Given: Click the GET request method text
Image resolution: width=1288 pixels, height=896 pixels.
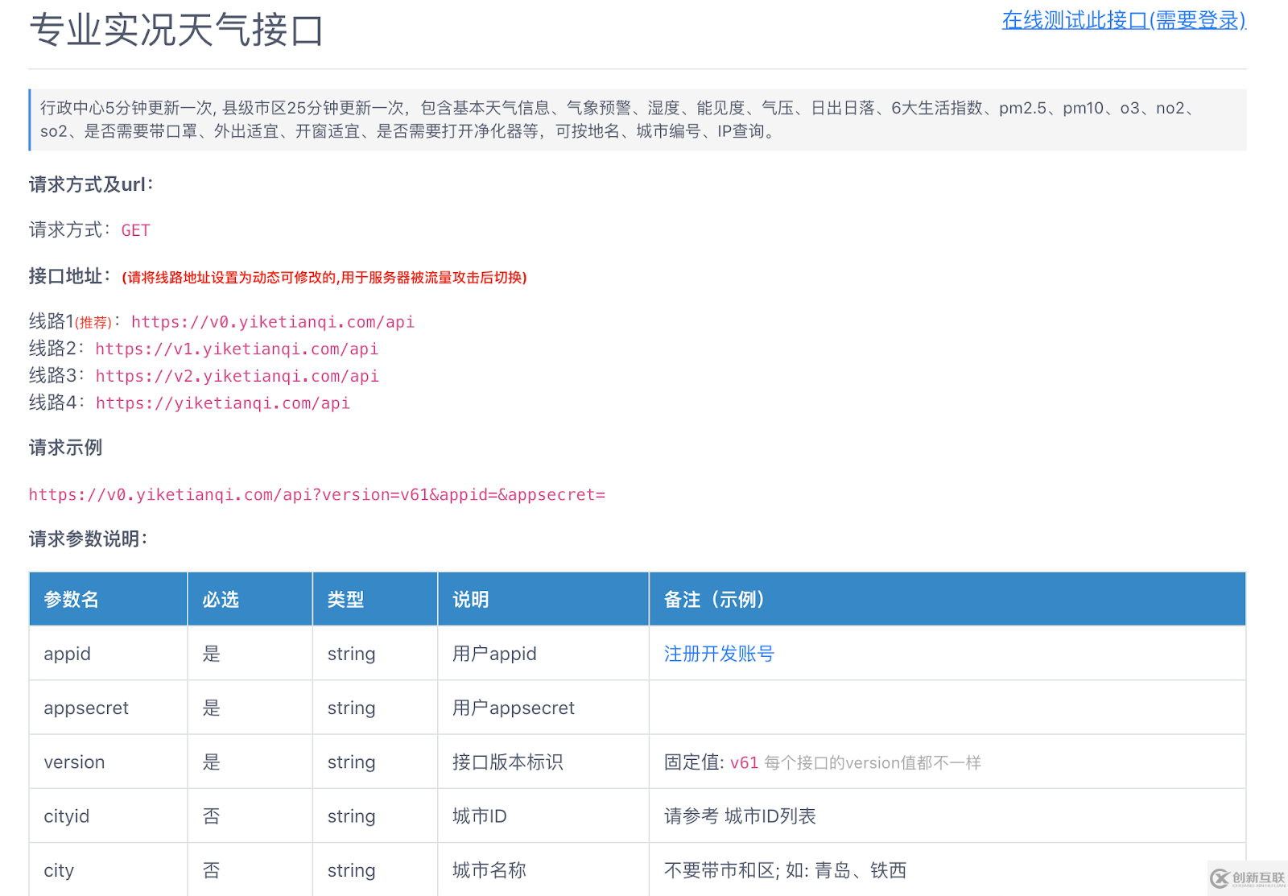Looking at the screenshot, I should click(x=134, y=230).
